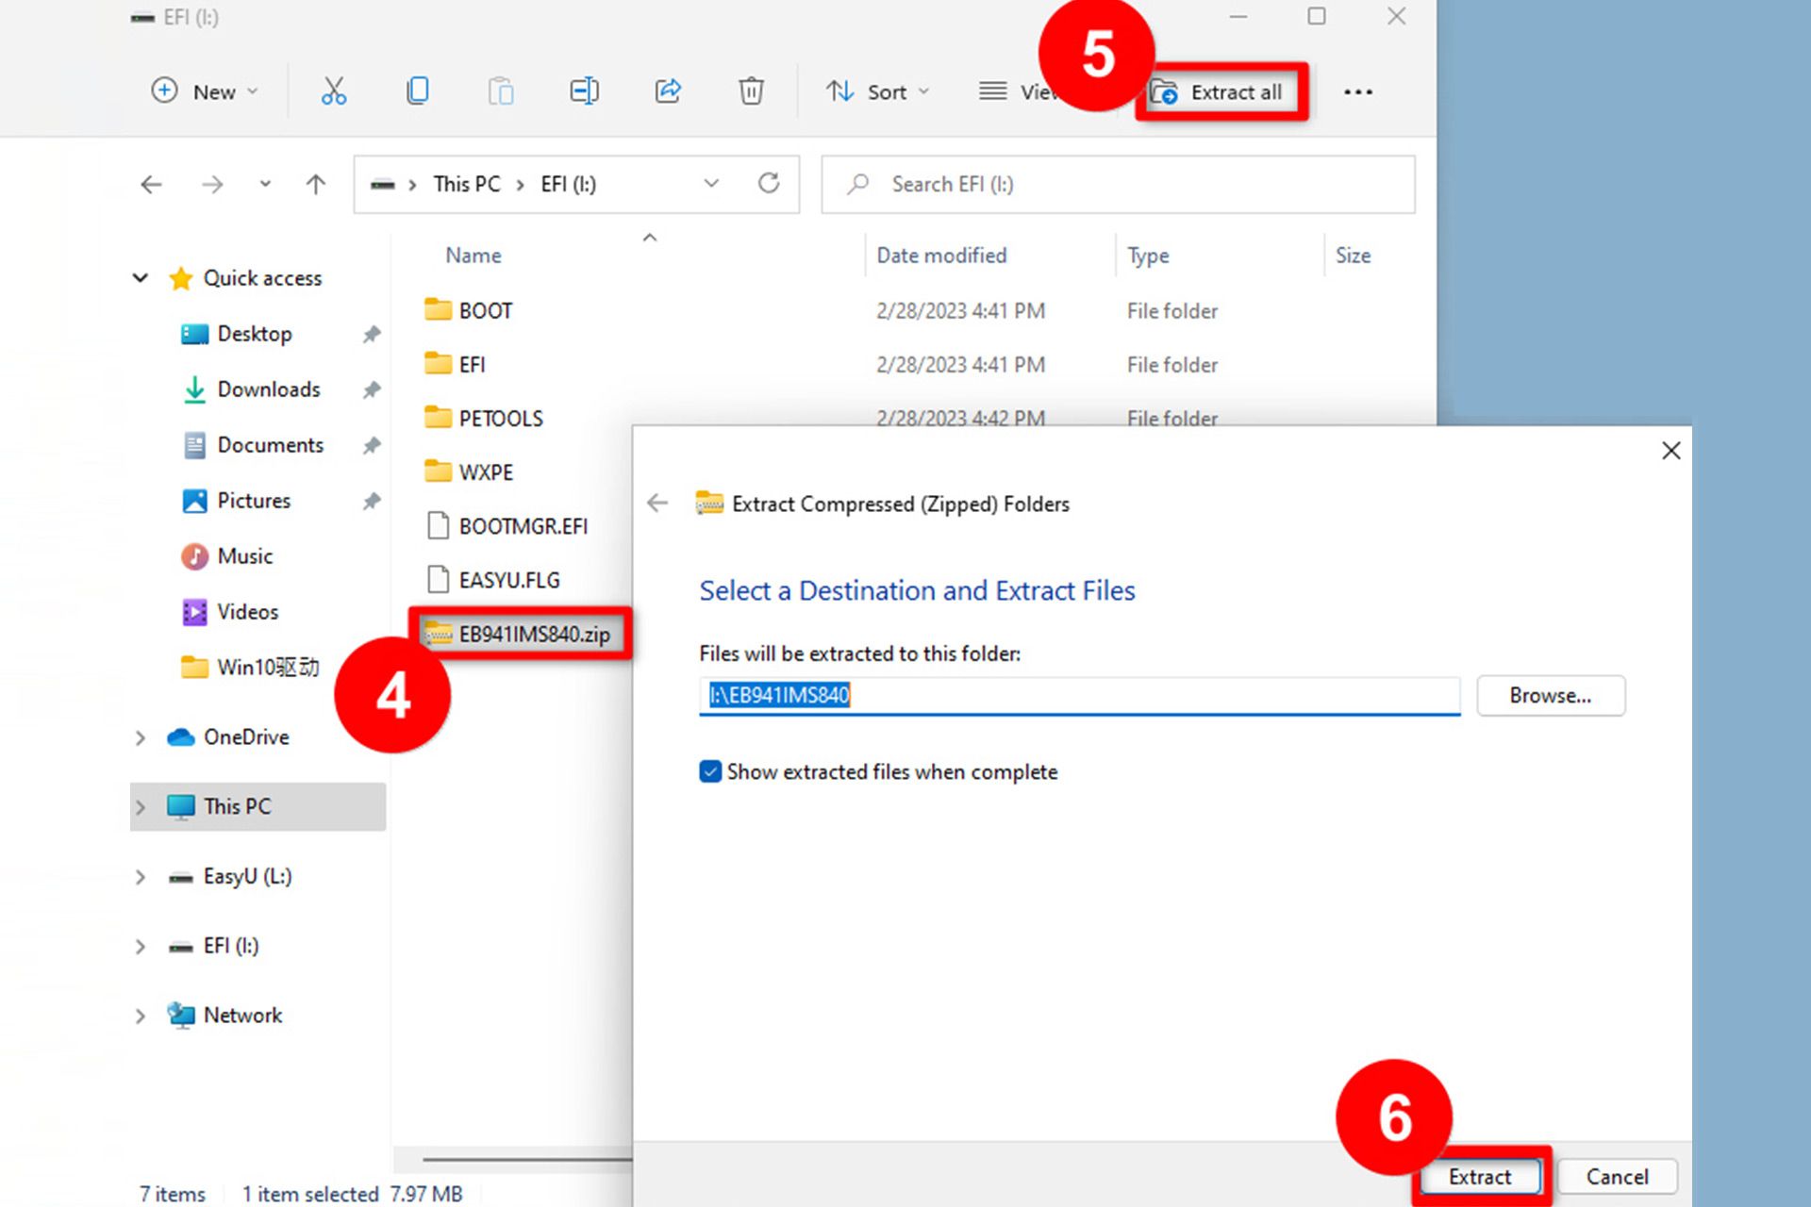
Task: Open the Sort dropdown menu
Action: pyautogui.click(x=878, y=91)
